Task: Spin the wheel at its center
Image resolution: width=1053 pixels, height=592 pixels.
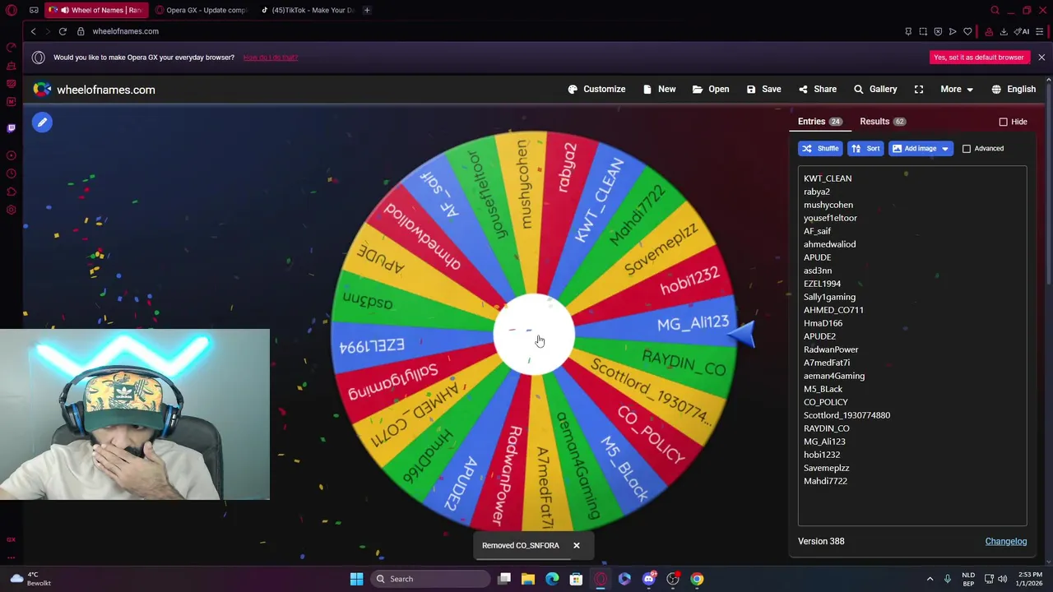Action: 534,335
